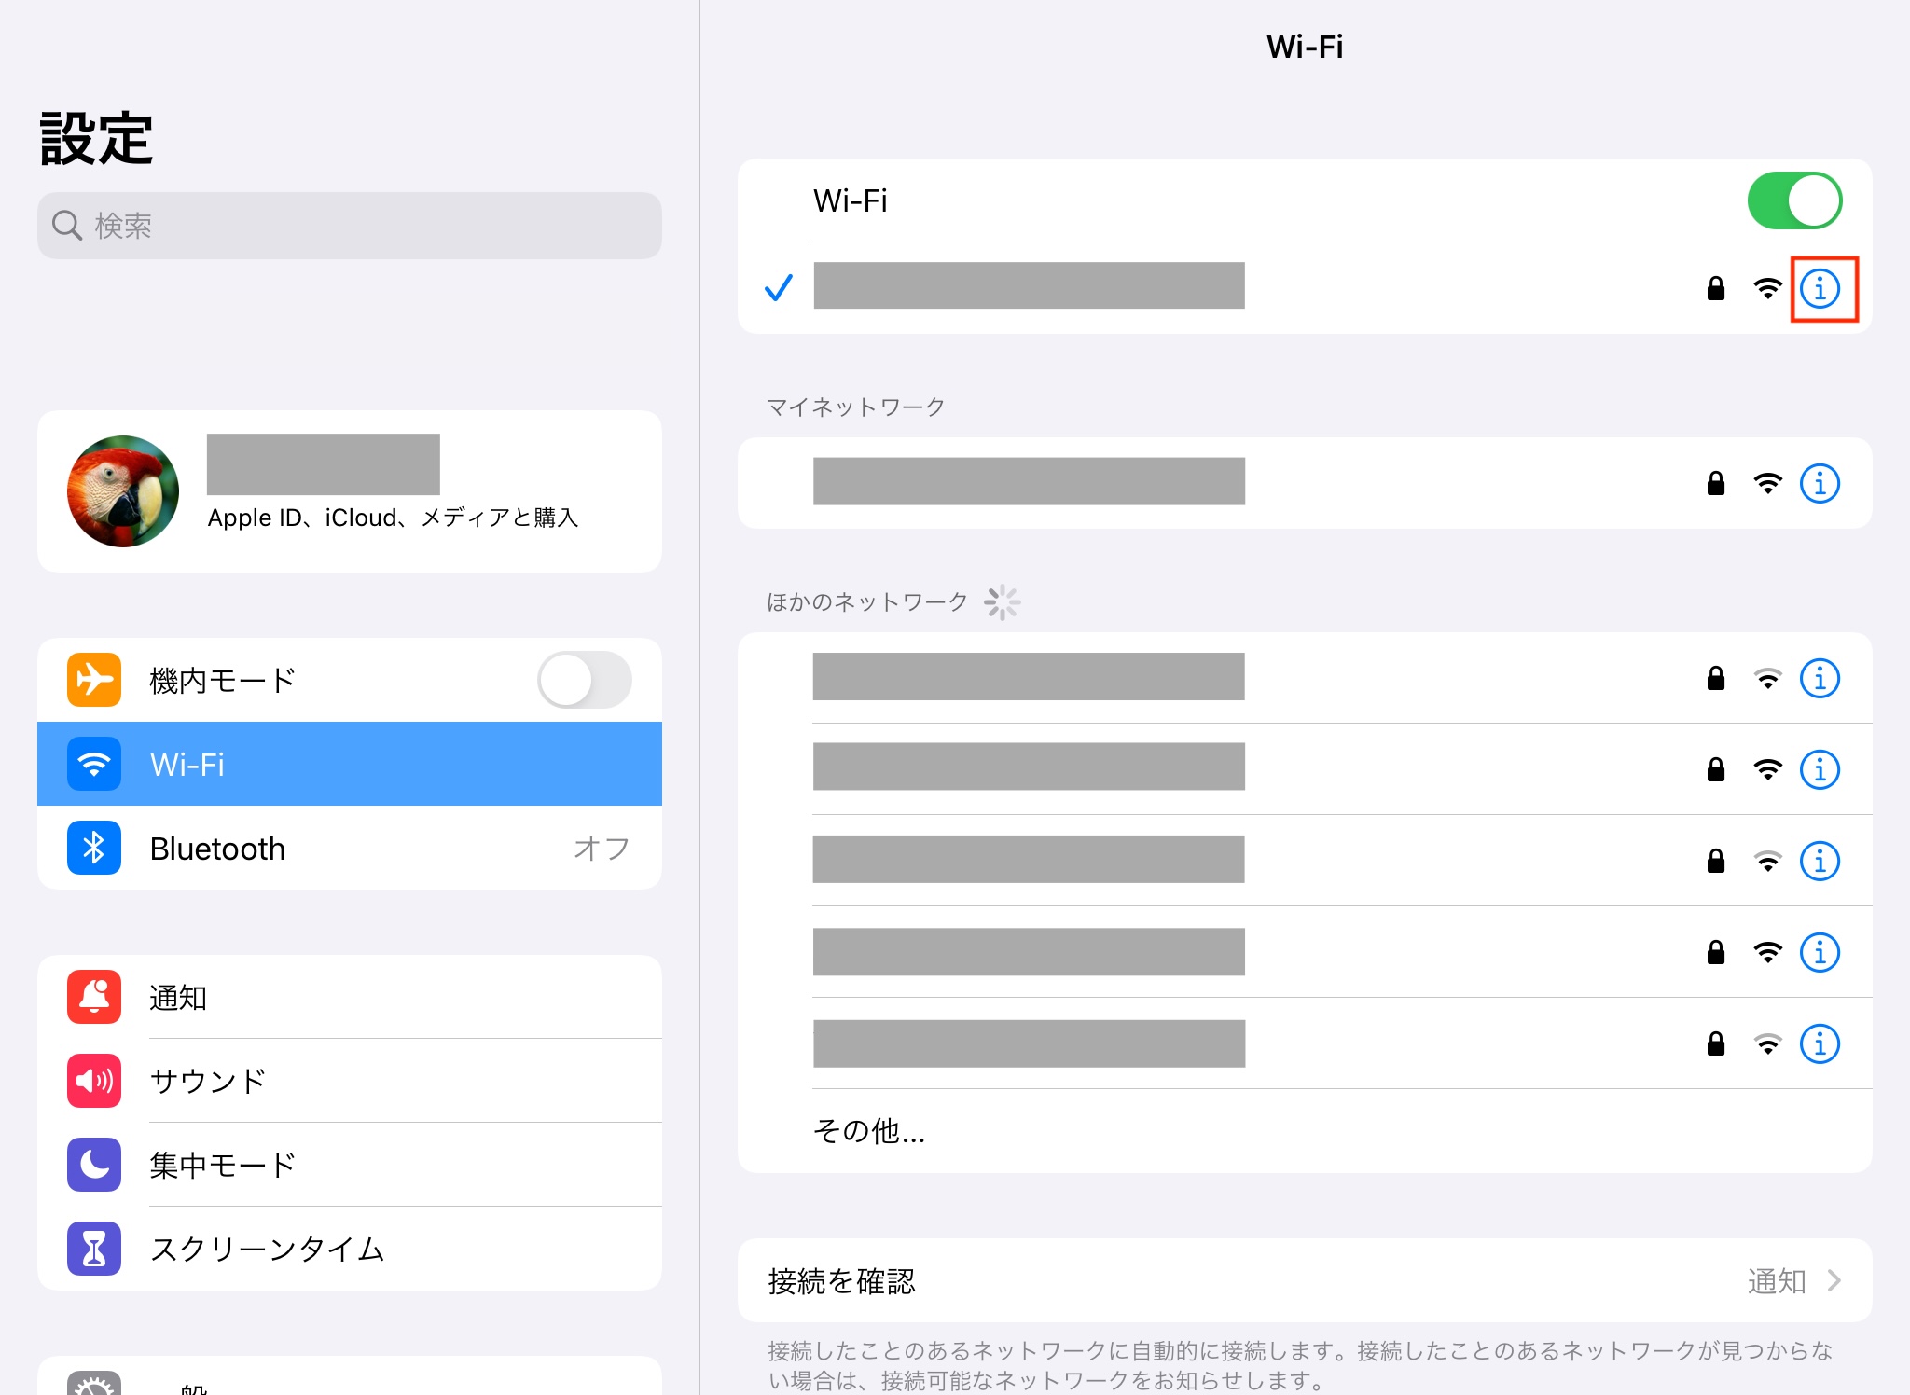Click the orange airplane mode icon
The height and width of the screenshot is (1395, 1910).
coord(94,680)
